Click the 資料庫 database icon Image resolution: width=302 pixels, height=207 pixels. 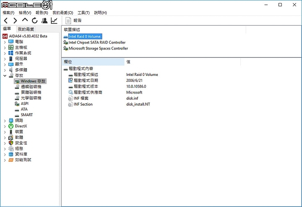(x=11, y=154)
